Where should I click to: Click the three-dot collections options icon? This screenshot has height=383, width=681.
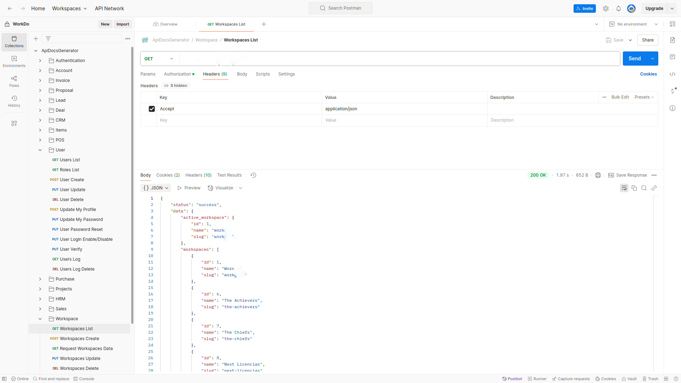tap(128, 39)
